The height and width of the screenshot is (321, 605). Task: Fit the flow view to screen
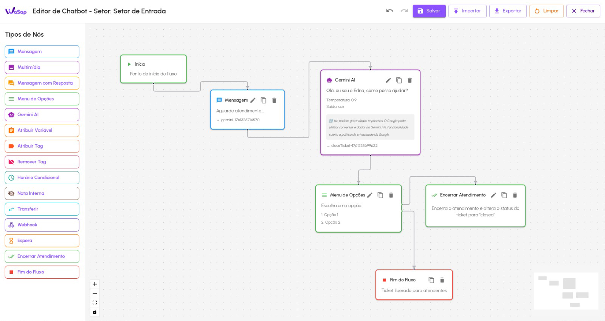click(x=95, y=302)
